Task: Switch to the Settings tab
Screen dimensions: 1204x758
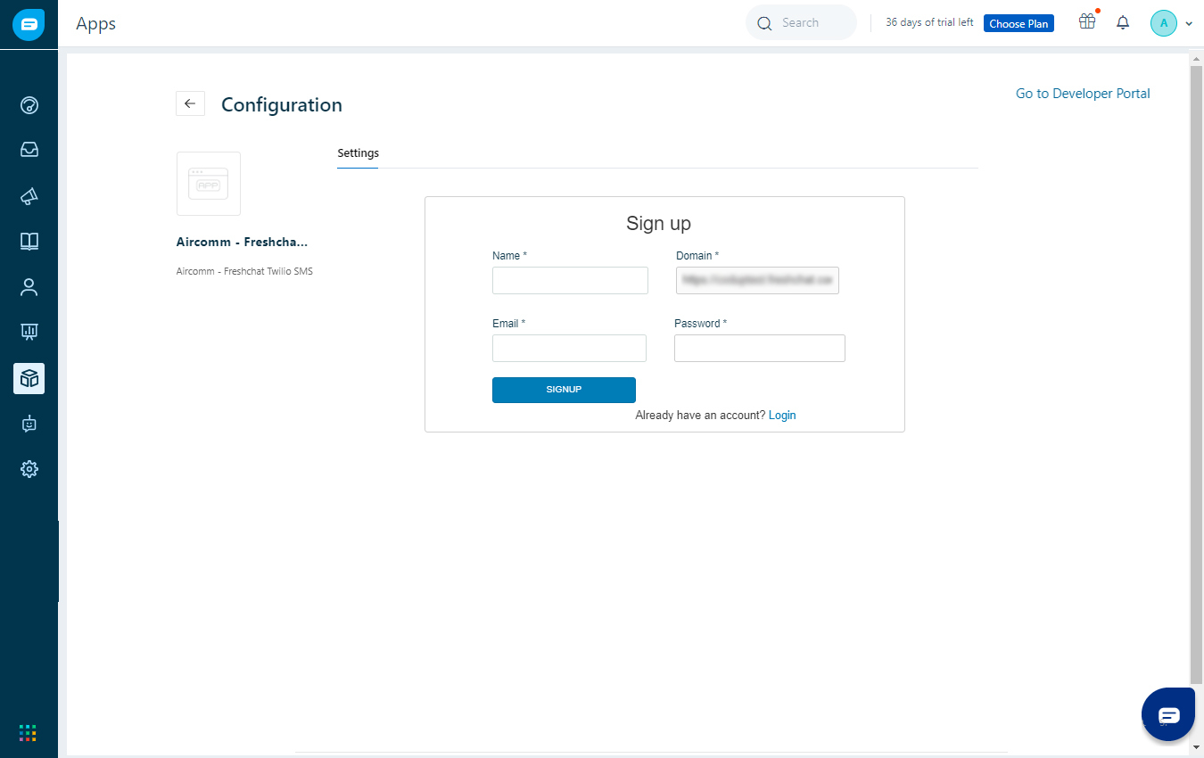Action: click(x=358, y=153)
